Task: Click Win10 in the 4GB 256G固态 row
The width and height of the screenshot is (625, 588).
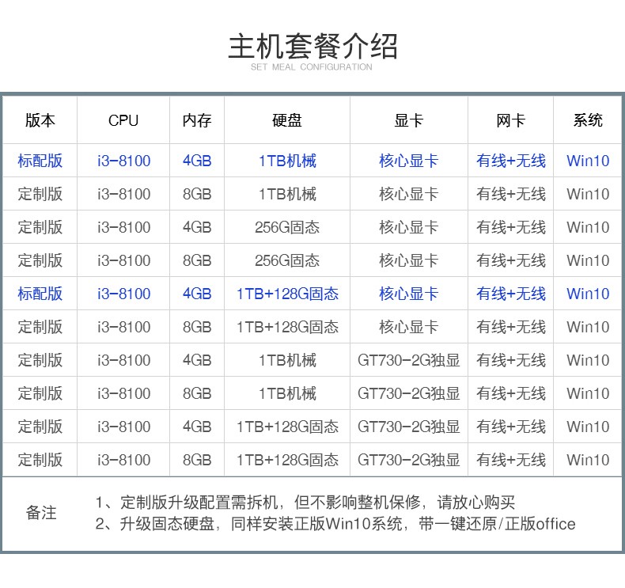Action: pyautogui.click(x=588, y=227)
